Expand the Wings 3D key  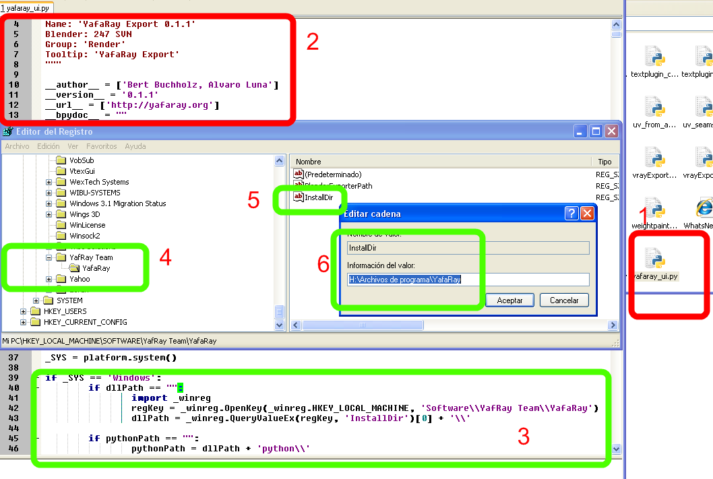49,214
